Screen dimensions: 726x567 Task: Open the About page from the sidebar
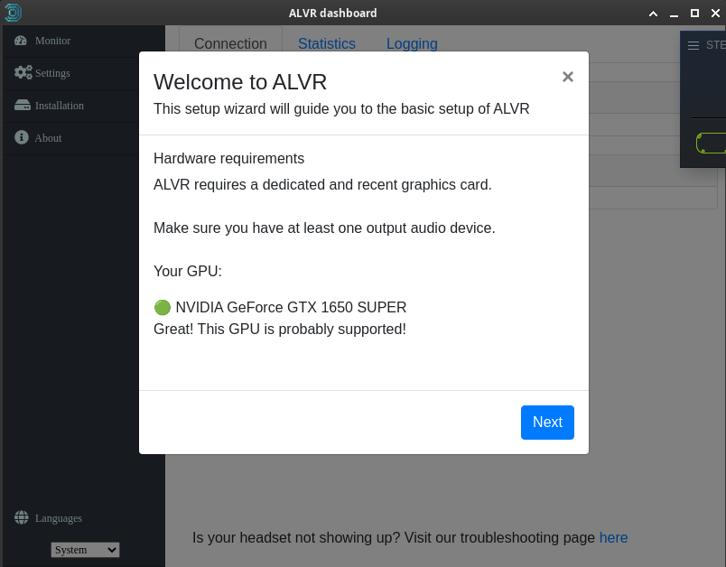pyautogui.click(x=48, y=137)
